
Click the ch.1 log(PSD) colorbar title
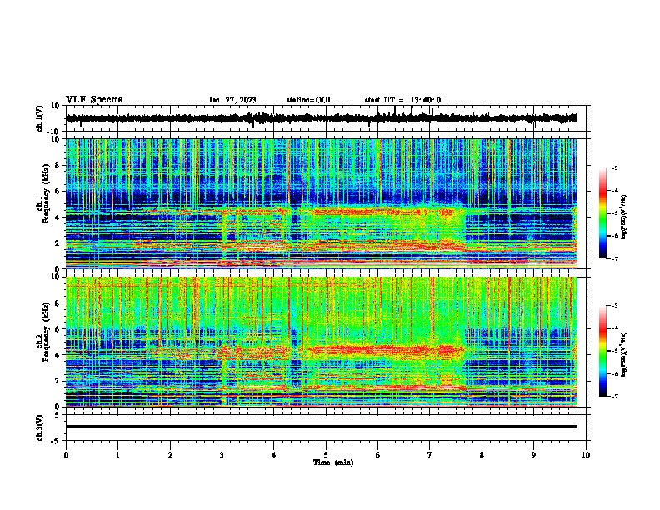point(624,217)
